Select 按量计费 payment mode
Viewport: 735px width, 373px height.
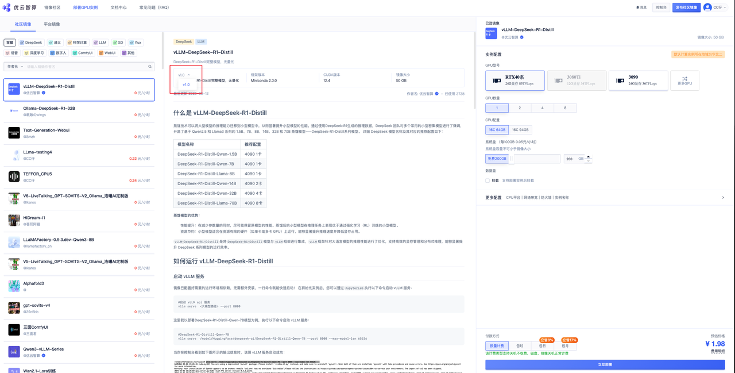click(x=497, y=346)
